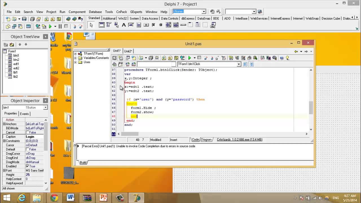Click the Pascal Error message line
361x203 pixels.
coord(138,146)
